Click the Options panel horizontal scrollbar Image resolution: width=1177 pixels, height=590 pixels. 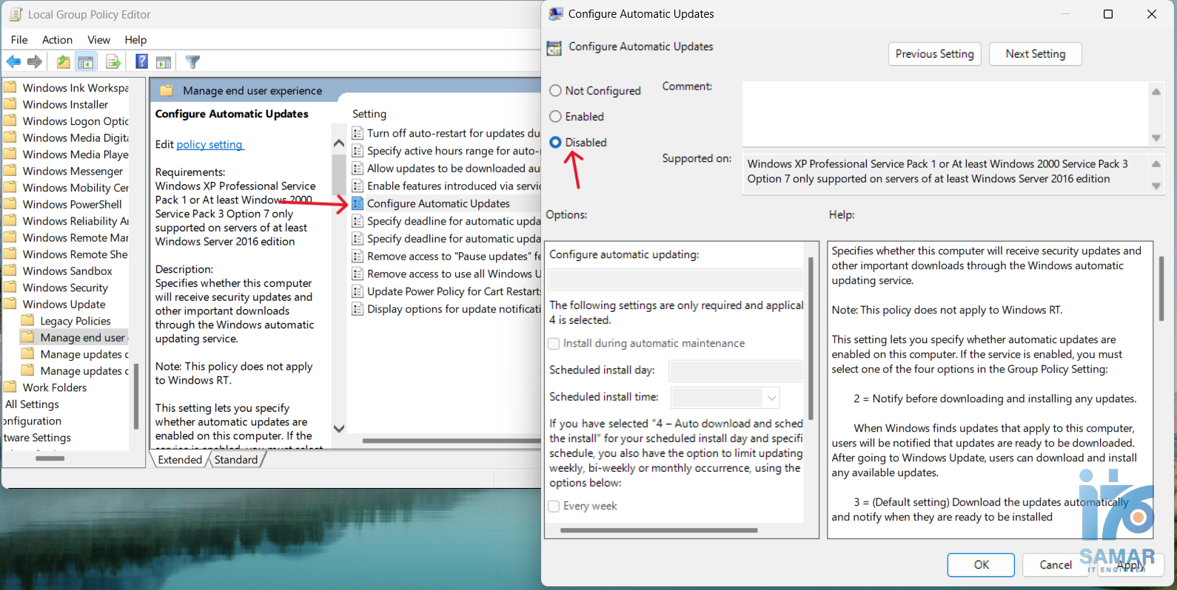coord(659,530)
